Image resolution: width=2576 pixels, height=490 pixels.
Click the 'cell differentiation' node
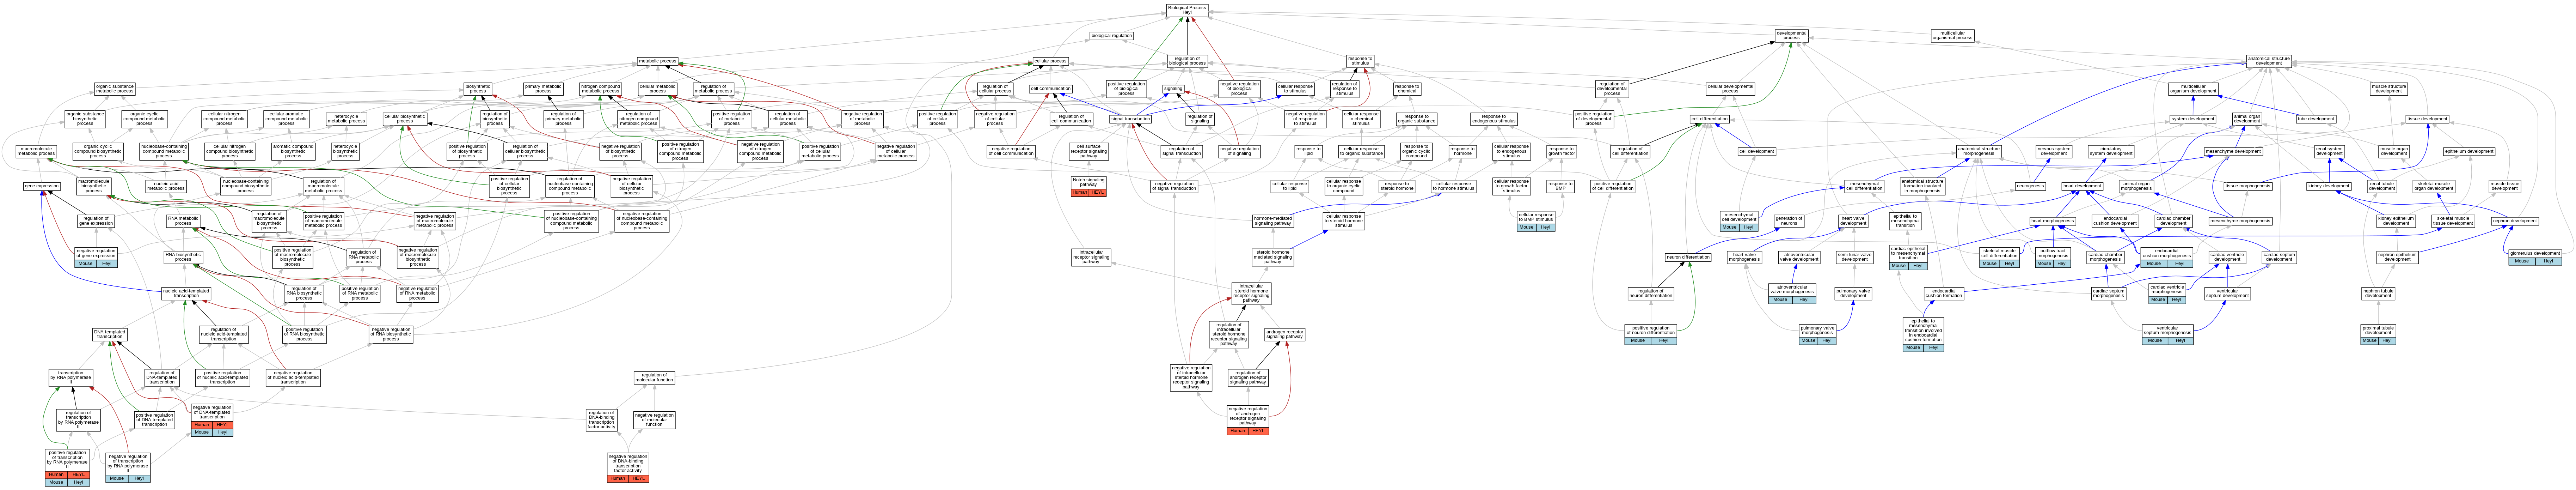coord(1709,119)
